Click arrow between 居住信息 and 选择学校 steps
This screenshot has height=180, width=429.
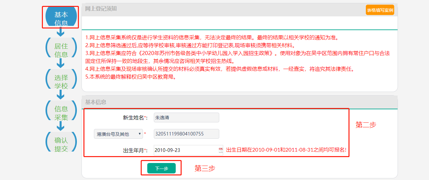(61, 63)
